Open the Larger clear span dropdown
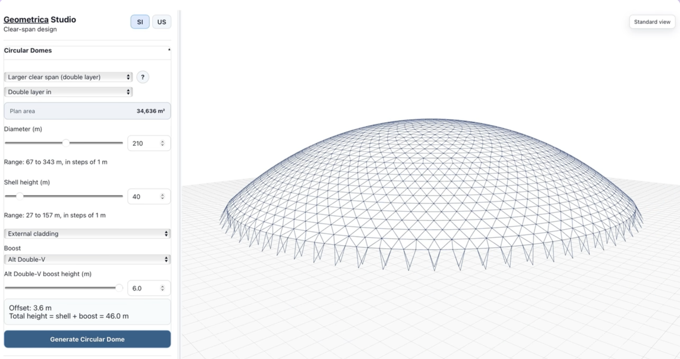Viewport: 680px width, 359px height. 68,77
